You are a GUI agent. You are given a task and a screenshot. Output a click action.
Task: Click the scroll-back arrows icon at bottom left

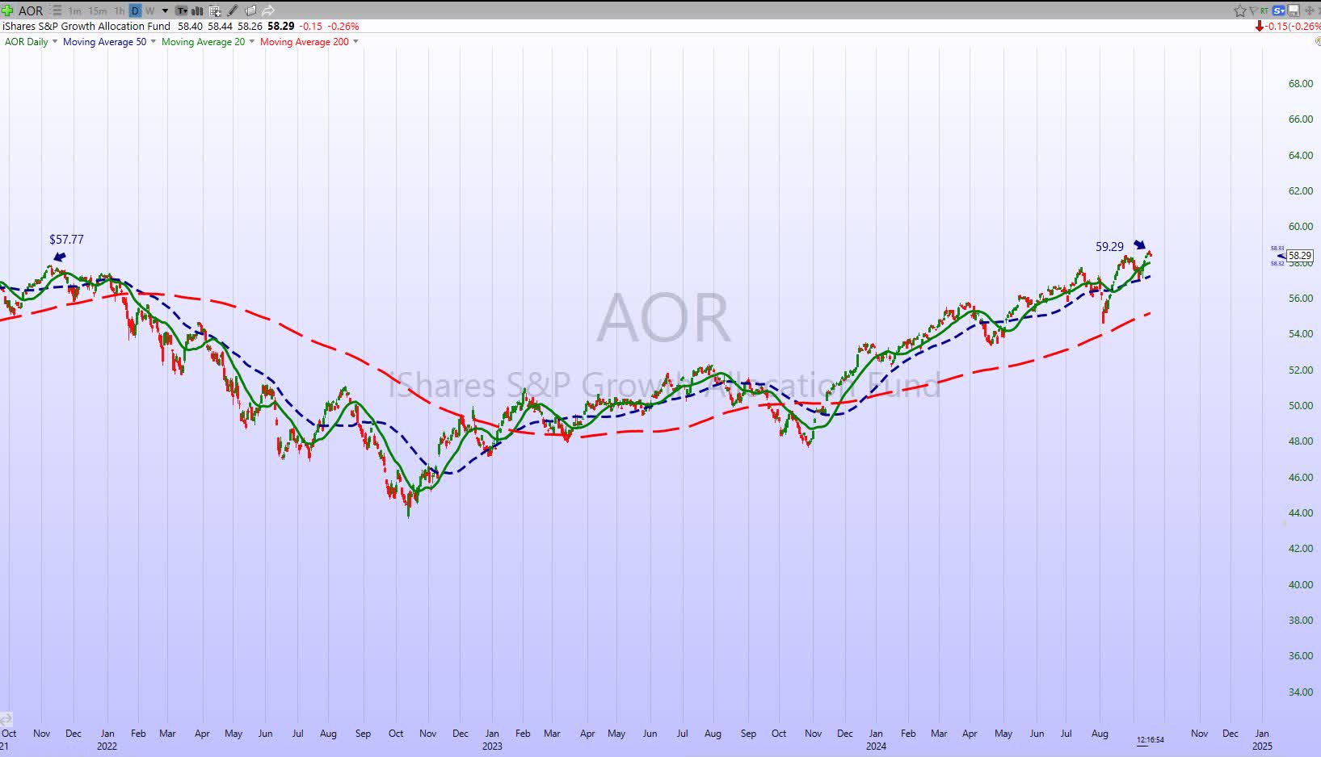click(x=6, y=719)
